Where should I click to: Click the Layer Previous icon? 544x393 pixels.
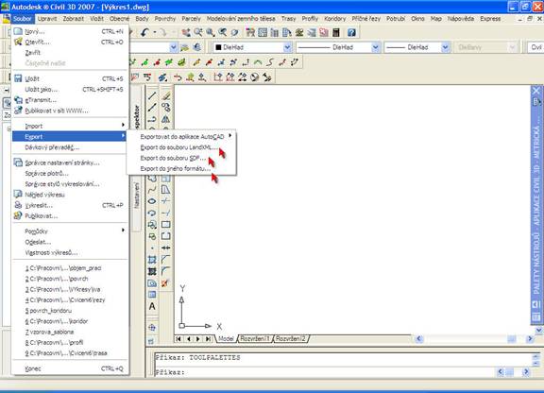pyautogui.click(x=196, y=47)
